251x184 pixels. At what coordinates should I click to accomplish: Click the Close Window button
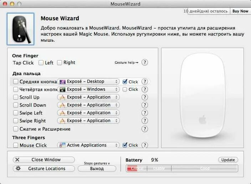[x=44, y=160]
